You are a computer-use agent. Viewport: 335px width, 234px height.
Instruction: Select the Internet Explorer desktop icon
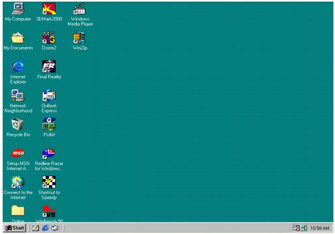18,66
